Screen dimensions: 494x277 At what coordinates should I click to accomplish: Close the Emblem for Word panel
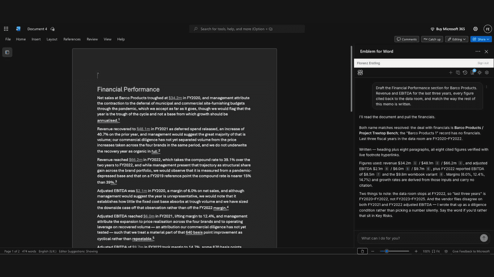pos(486,52)
